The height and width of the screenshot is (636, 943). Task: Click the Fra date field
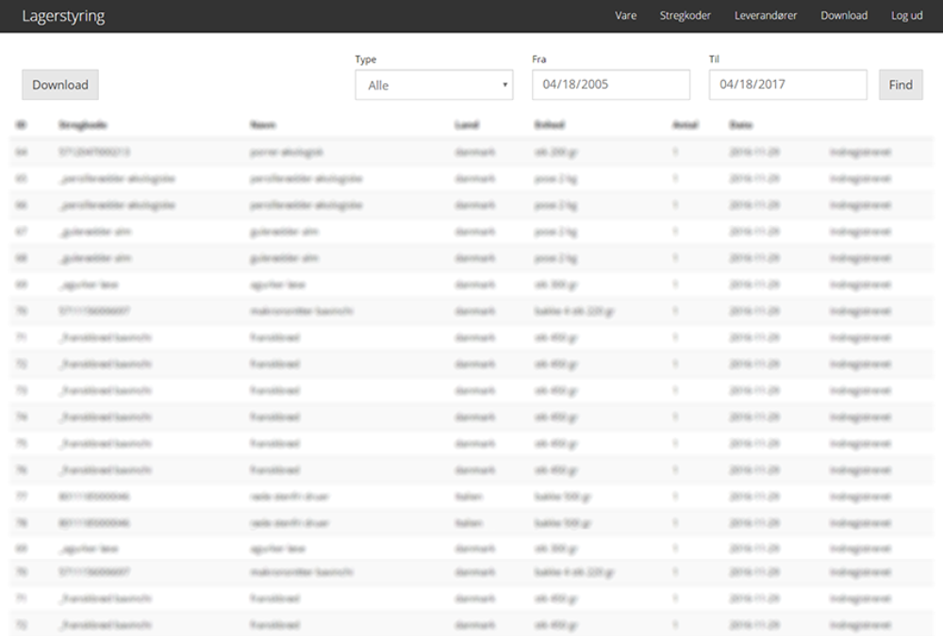[x=611, y=85]
